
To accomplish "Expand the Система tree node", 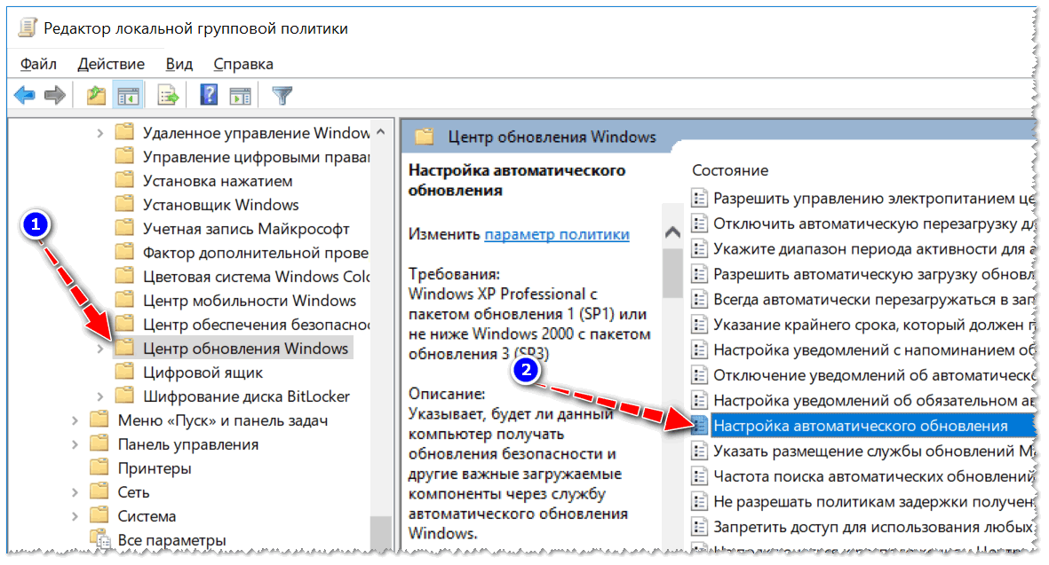I will pos(75,516).
